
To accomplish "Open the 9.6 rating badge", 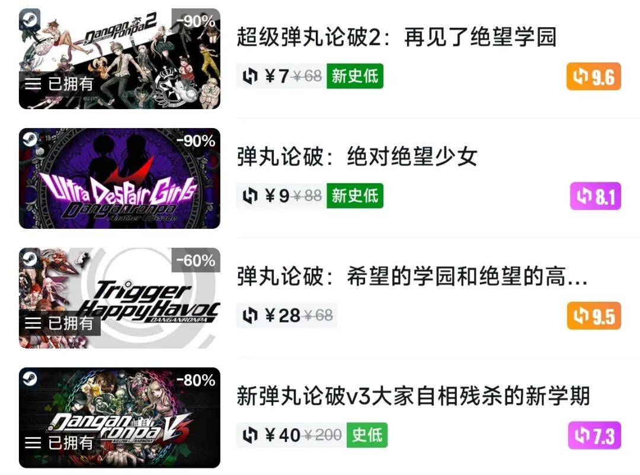I will coord(593,76).
